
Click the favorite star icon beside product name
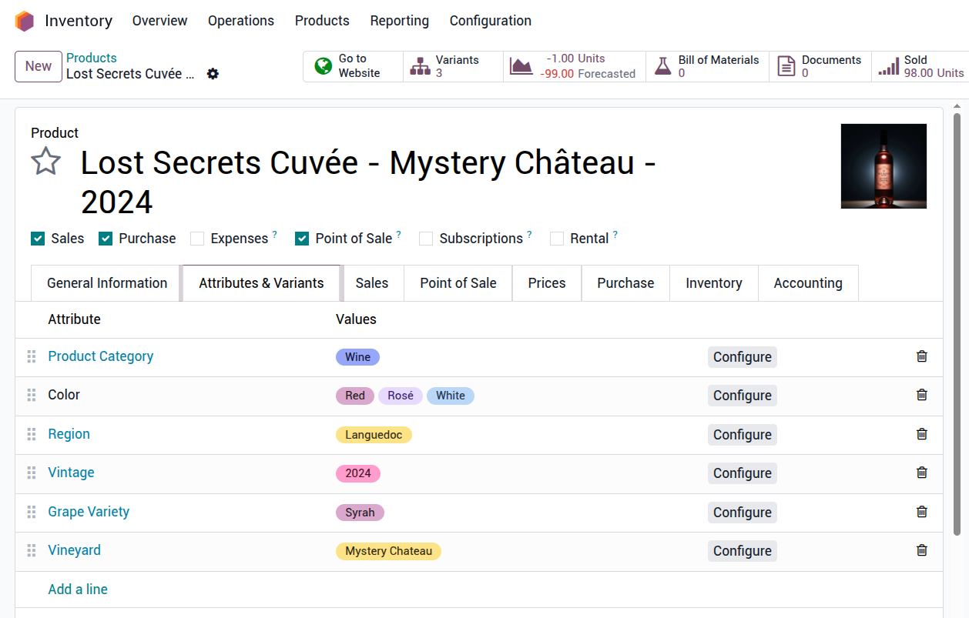pos(45,162)
